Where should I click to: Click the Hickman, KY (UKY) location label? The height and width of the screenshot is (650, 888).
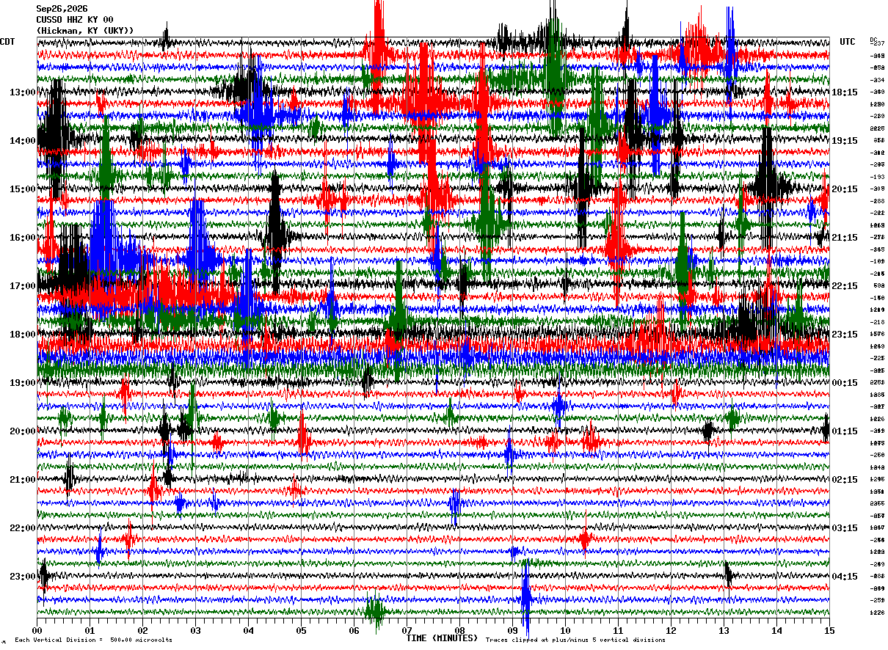tap(85, 31)
